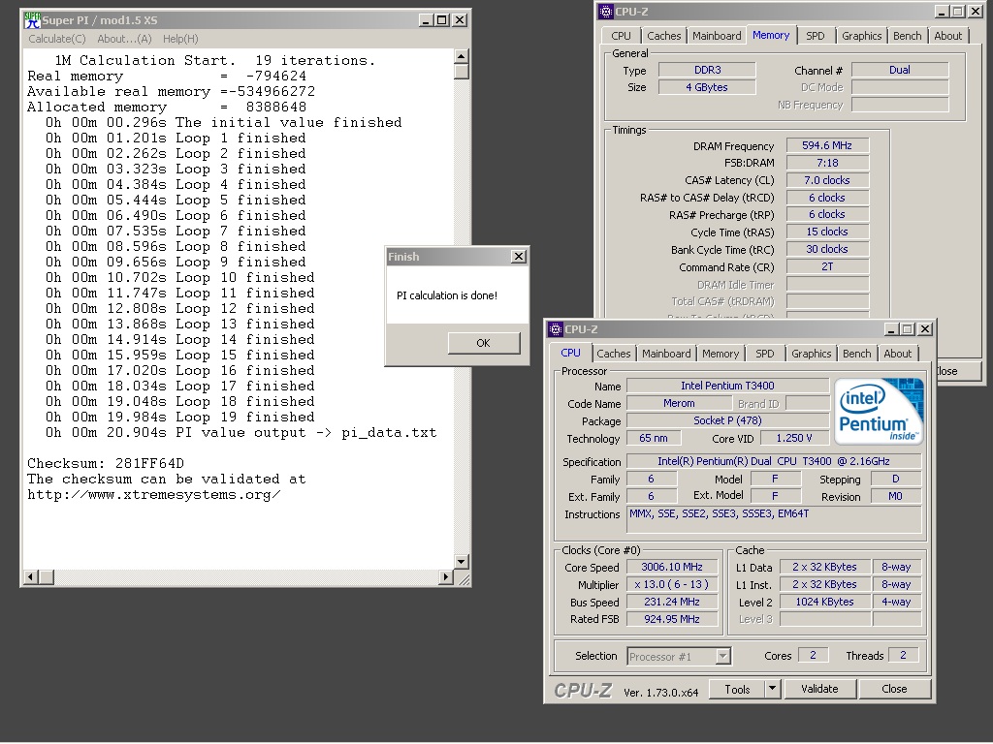This screenshot has width=993, height=744.
Task: Open Graphics tab in front CPU-Z window
Action: coord(811,354)
